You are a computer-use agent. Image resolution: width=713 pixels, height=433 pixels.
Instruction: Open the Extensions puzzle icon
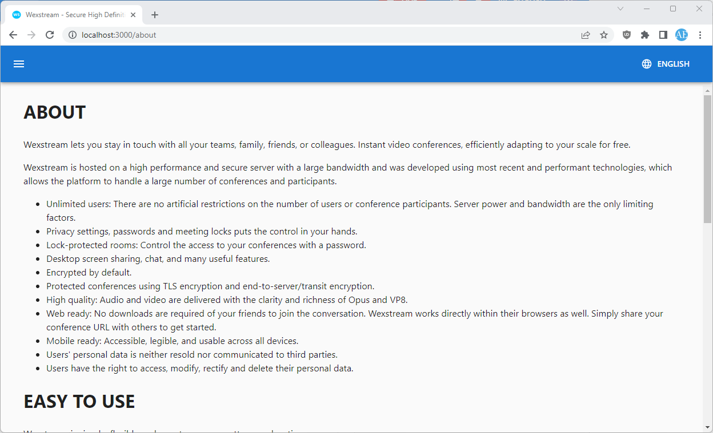pos(645,35)
